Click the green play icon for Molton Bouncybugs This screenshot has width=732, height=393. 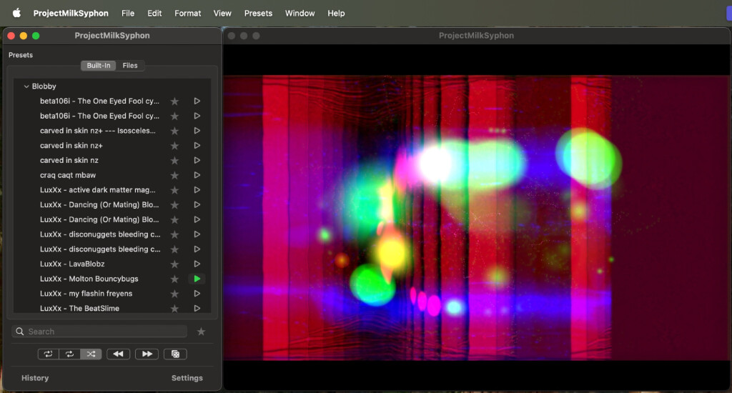197,279
